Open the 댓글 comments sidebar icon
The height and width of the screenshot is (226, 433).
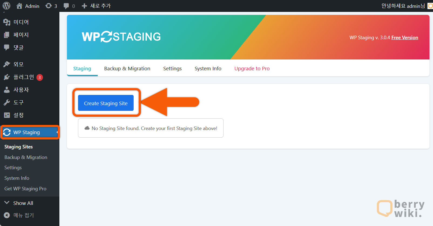pos(7,48)
